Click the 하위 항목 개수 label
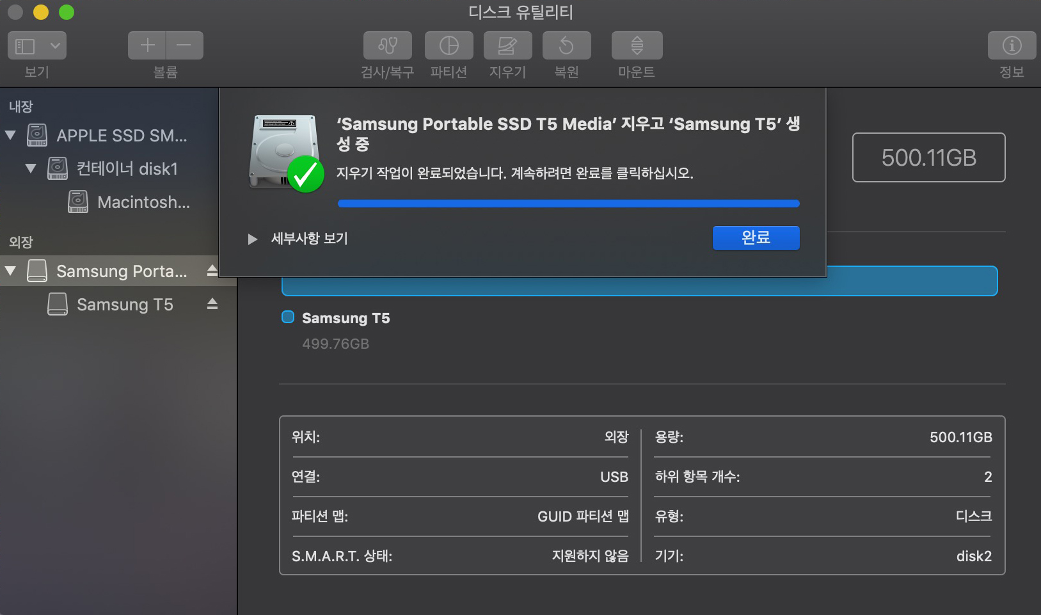 tap(697, 477)
